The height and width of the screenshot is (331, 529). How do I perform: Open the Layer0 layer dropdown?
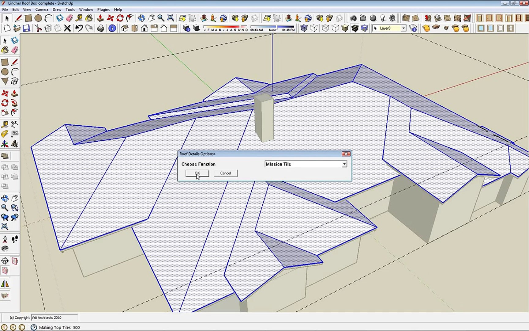403,28
